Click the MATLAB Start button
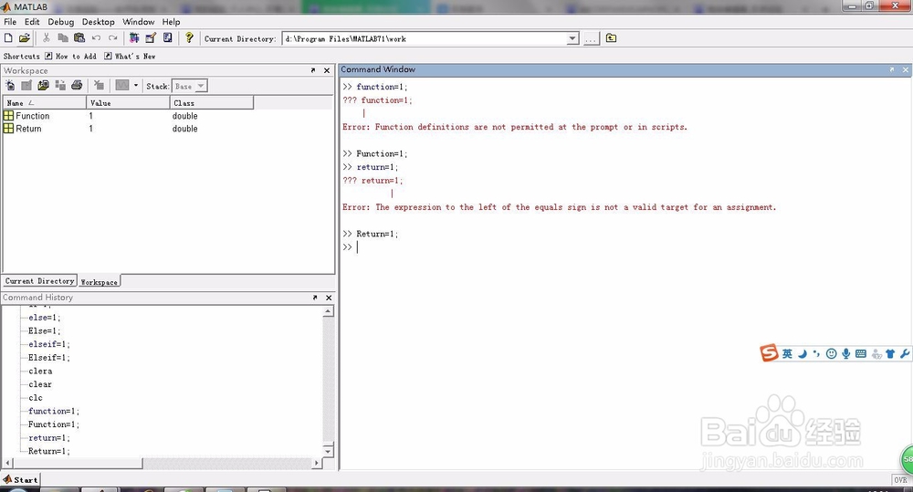 20,480
